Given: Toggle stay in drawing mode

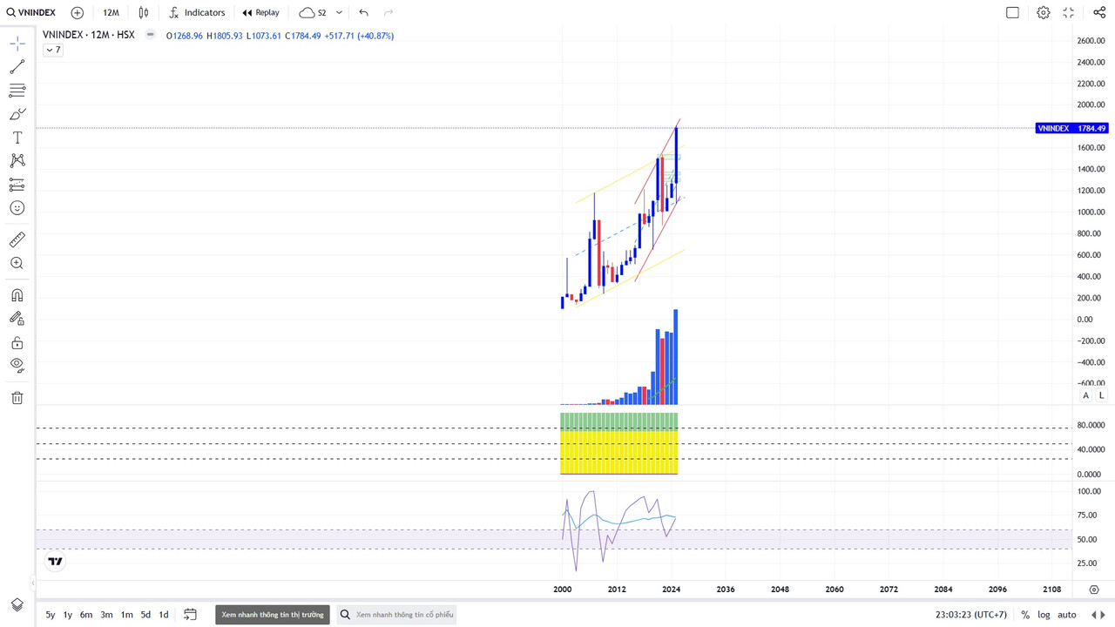Looking at the screenshot, I should (x=17, y=319).
